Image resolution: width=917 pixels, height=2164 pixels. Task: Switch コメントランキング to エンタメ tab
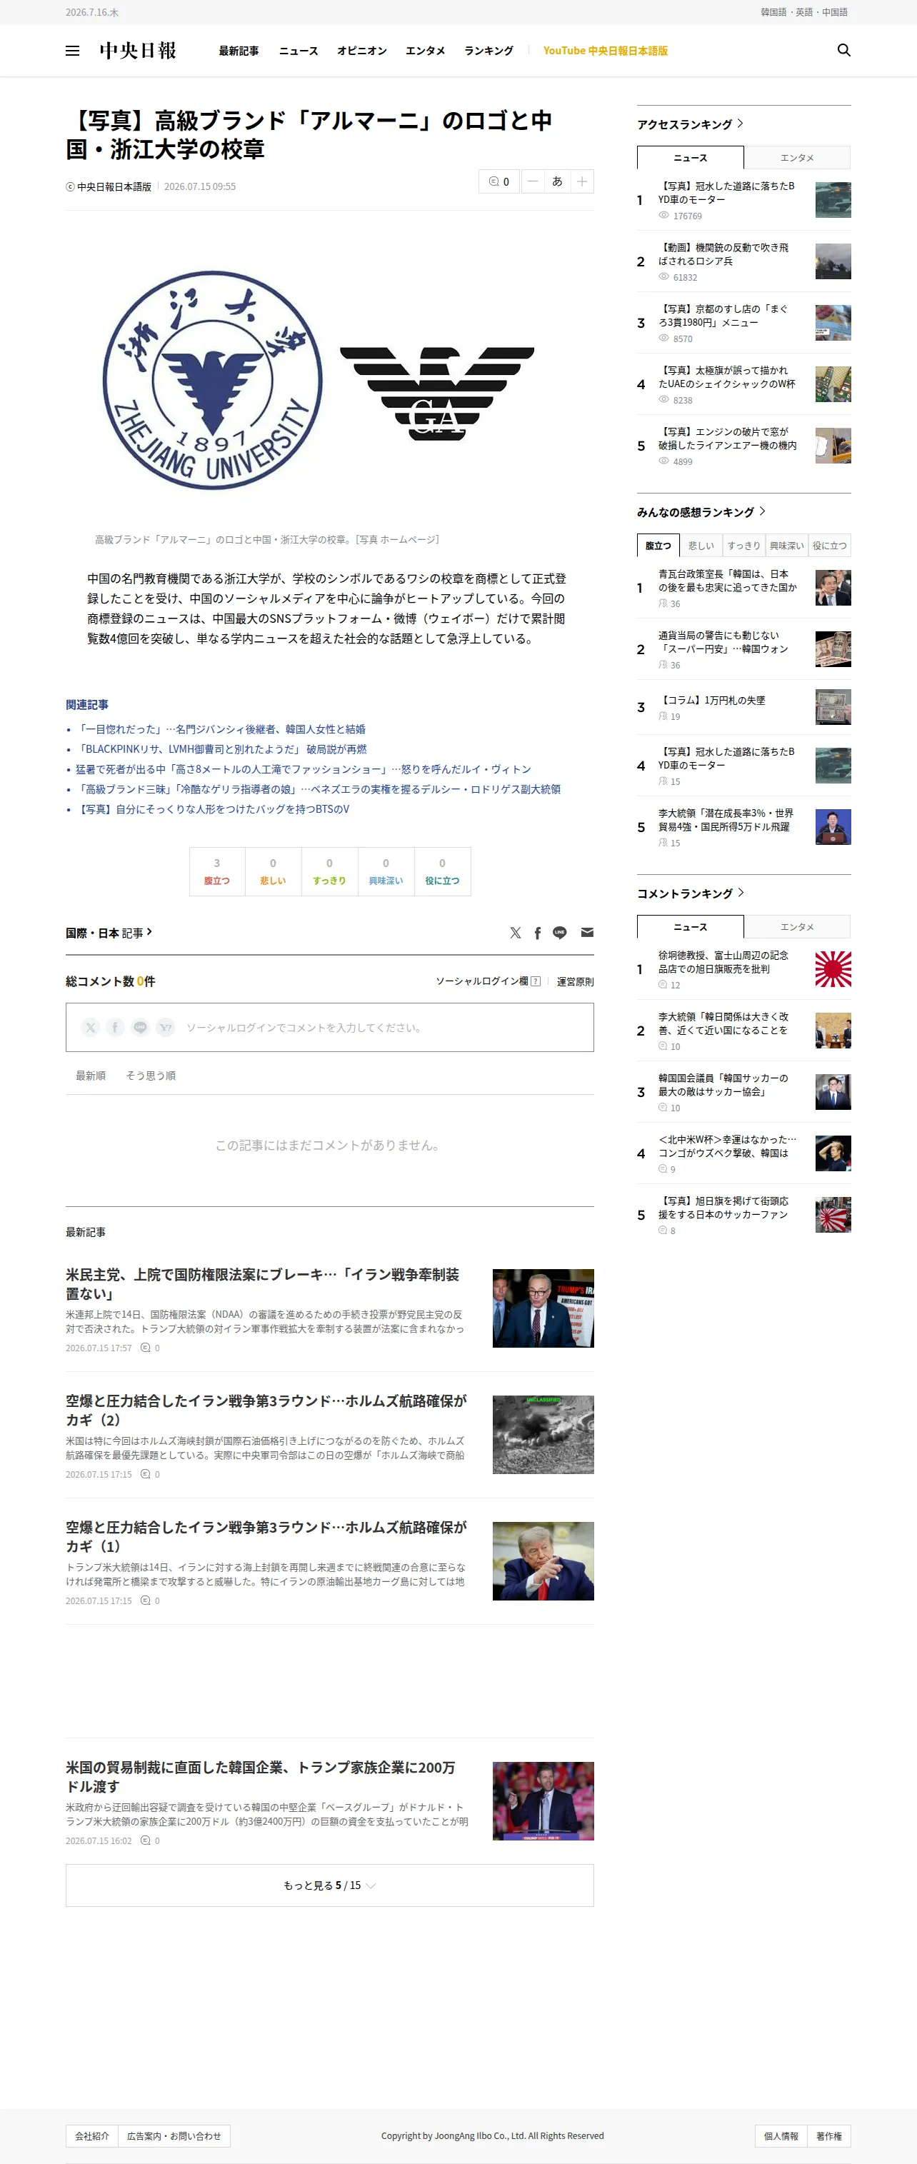(x=797, y=926)
